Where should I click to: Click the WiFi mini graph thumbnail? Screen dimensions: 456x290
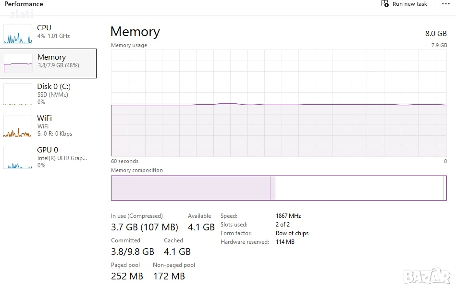[18, 126]
